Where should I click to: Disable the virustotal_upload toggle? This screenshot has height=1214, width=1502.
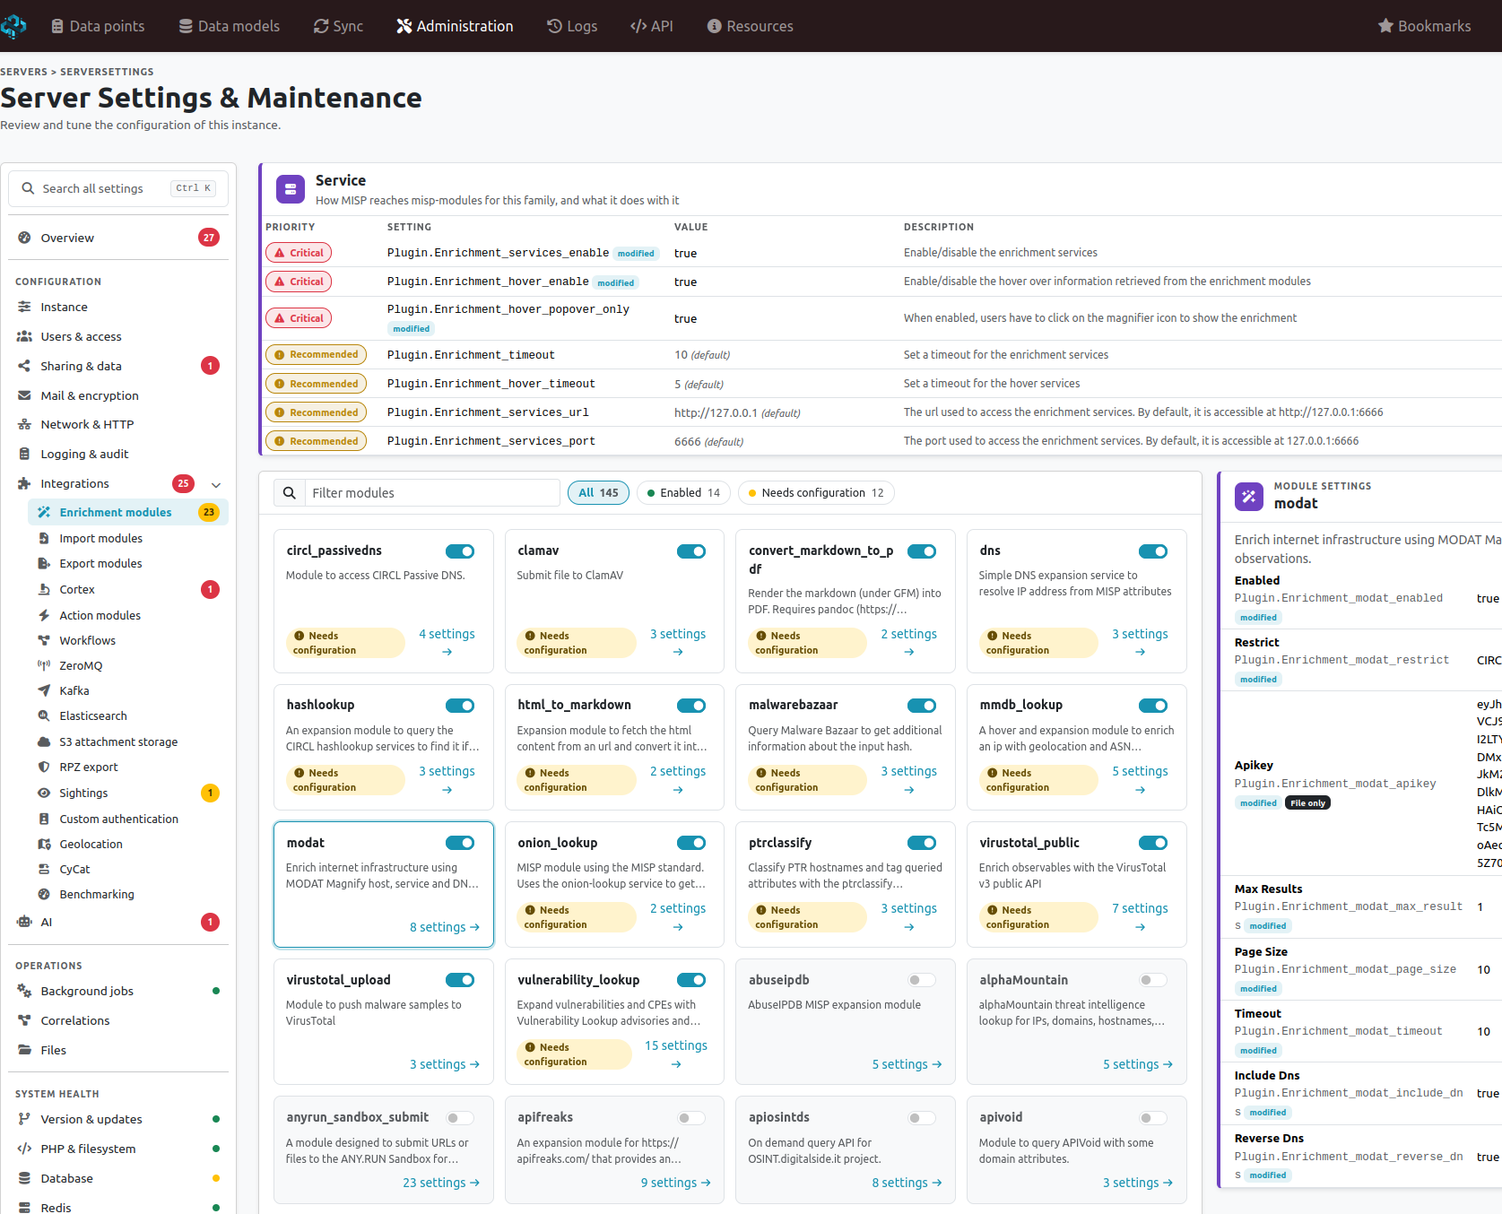point(460,980)
